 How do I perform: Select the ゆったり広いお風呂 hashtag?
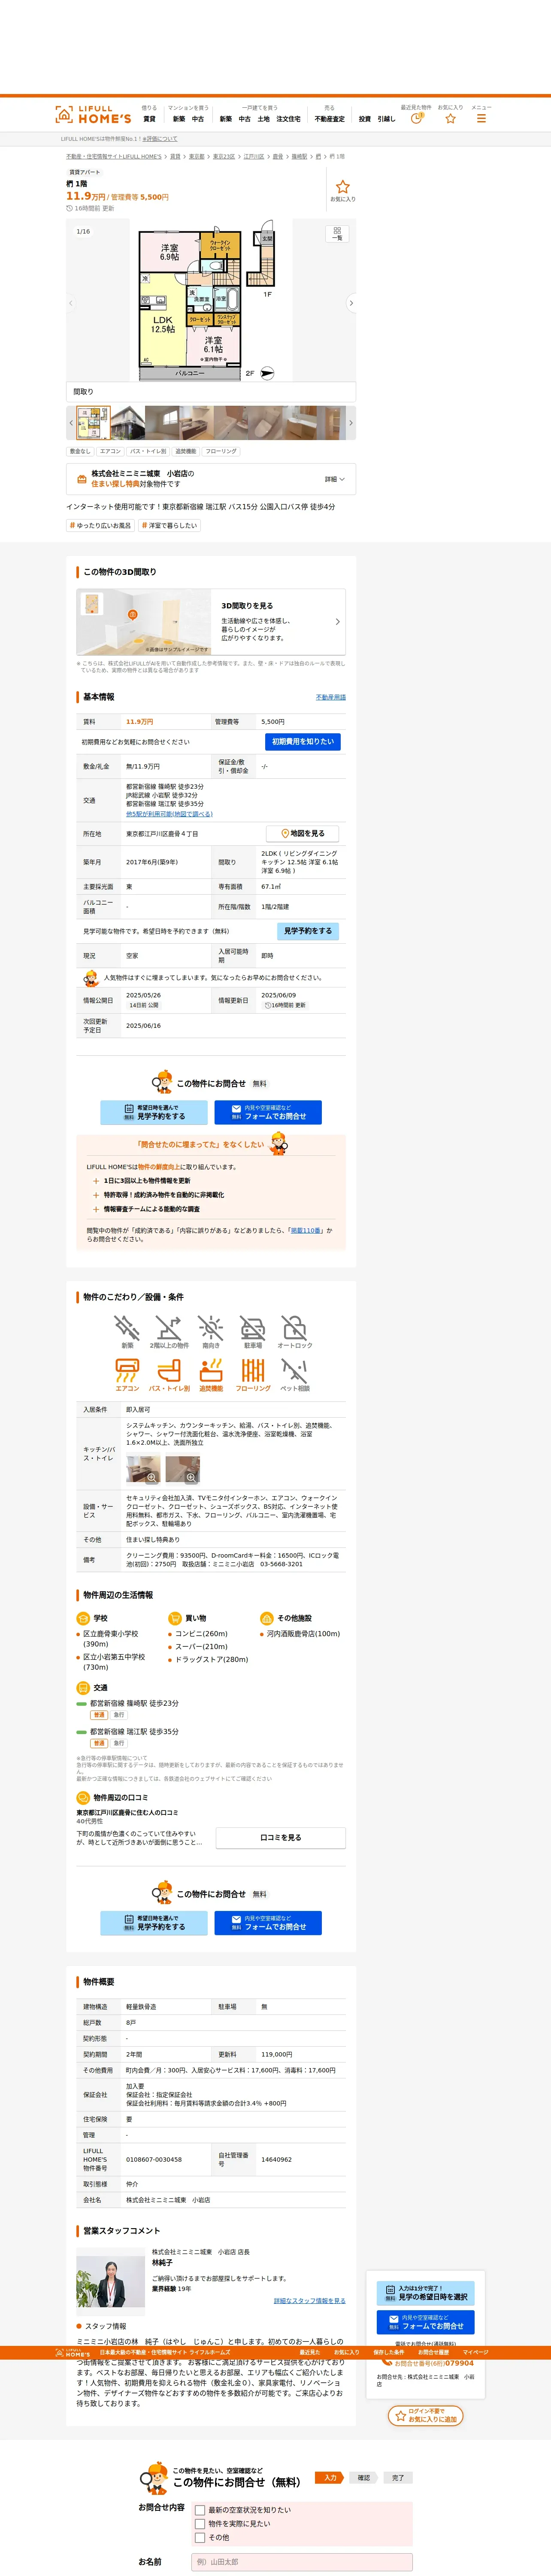click(x=100, y=525)
